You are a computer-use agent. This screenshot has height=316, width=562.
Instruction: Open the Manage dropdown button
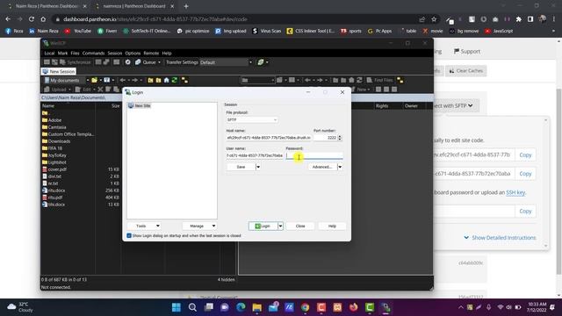pos(199,226)
